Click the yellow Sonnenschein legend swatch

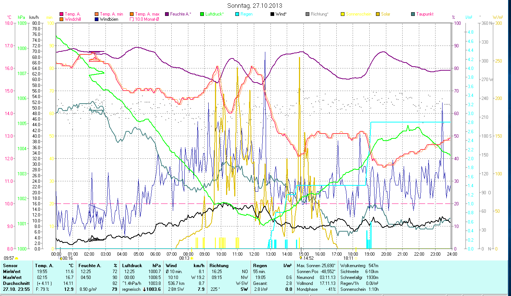tap(343, 14)
